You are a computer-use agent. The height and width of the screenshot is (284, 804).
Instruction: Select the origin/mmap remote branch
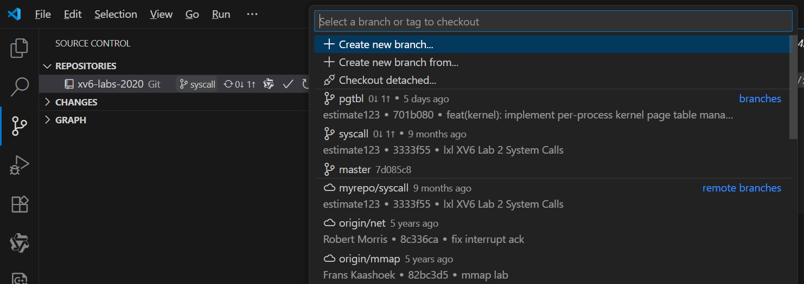point(369,259)
